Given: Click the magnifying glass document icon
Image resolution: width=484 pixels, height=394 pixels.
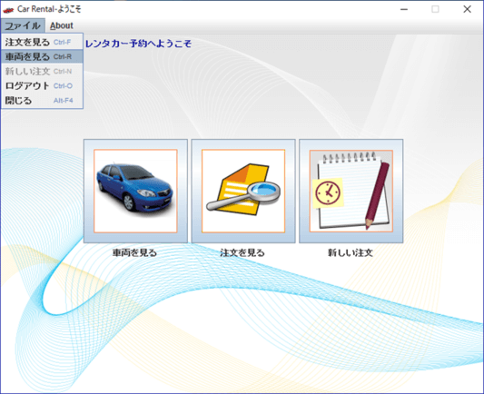Looking at the screenshot, I should click(x=243, y=191).
